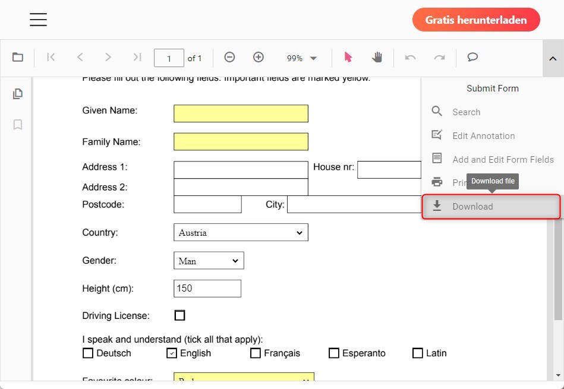Open the bookmarks panel
This screenshot has width=564, height=389.
pos(17,125)
